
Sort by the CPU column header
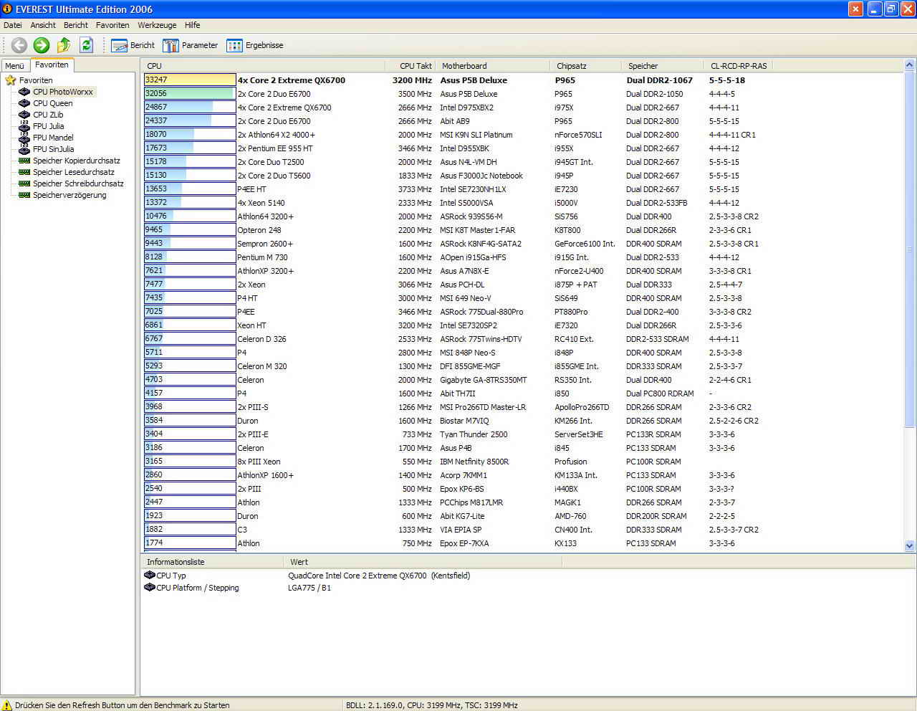click(263, 65)
